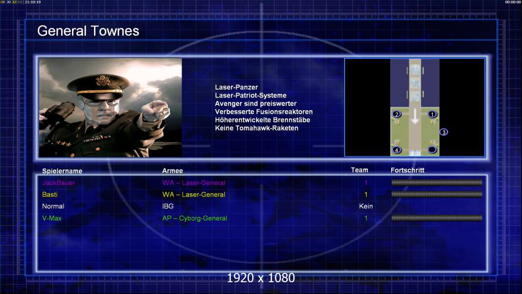The image size is (522, 294).
Task: Click 'Verbesserte Fusionsreaktoren' text
Action: (263, 112)
